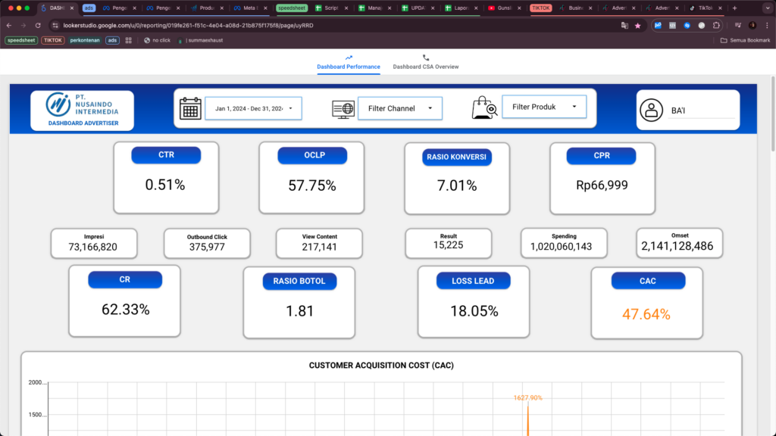Open the date range dropdown

[253, 108]
